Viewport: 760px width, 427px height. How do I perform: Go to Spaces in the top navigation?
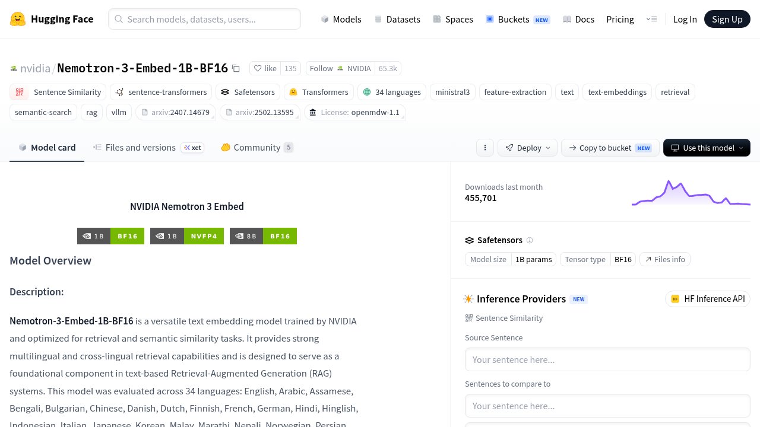453,19
